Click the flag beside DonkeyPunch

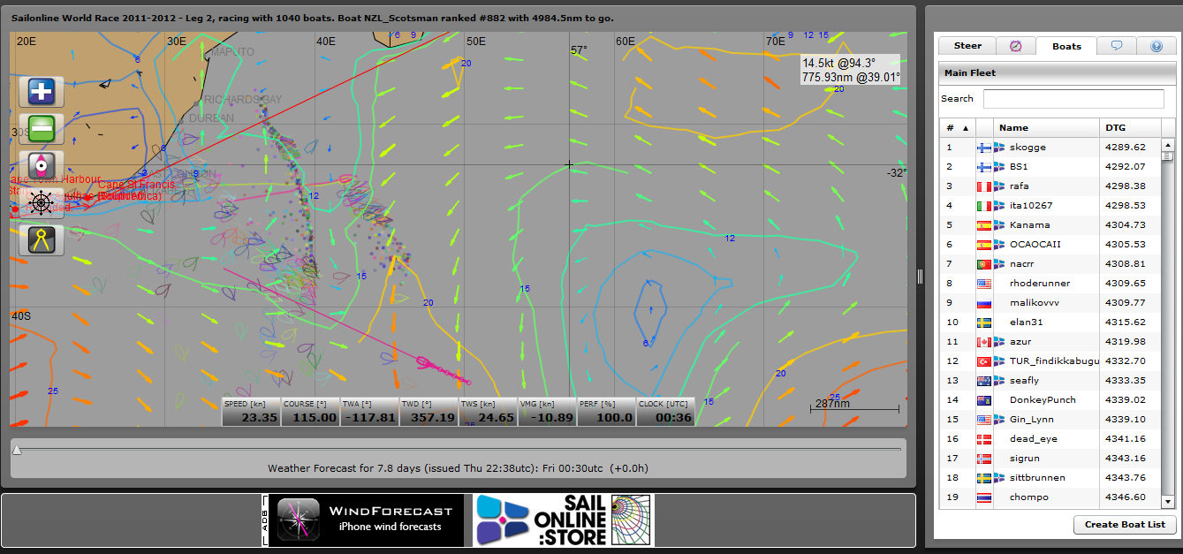(x=984, y=400)
